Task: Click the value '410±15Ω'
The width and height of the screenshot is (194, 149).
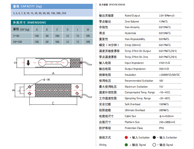Action: 164,63
